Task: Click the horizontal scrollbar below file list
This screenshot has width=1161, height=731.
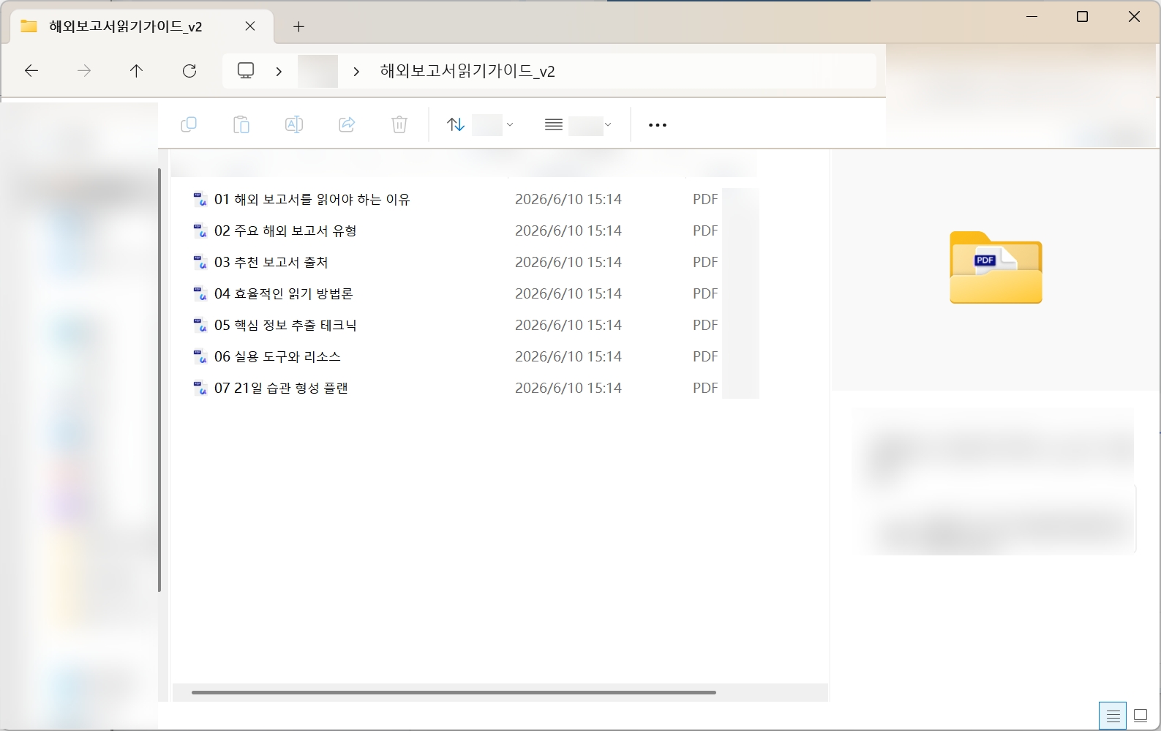Action: point(454,692)
